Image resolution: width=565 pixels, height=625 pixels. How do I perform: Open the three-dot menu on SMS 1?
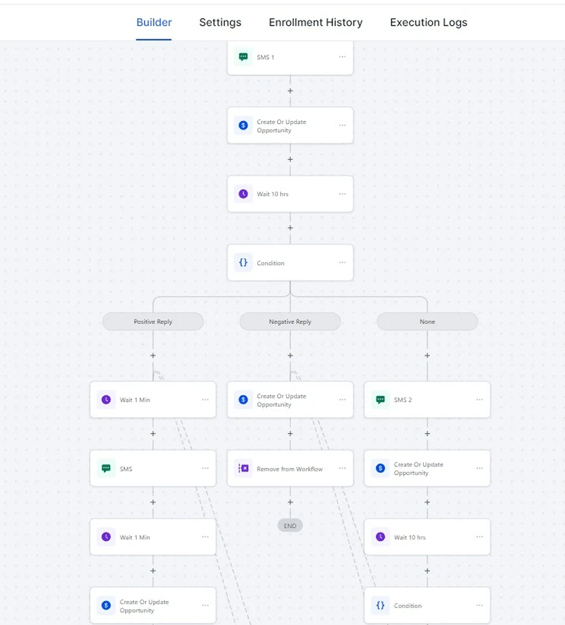pyautogui.click(x=342, y=57)
